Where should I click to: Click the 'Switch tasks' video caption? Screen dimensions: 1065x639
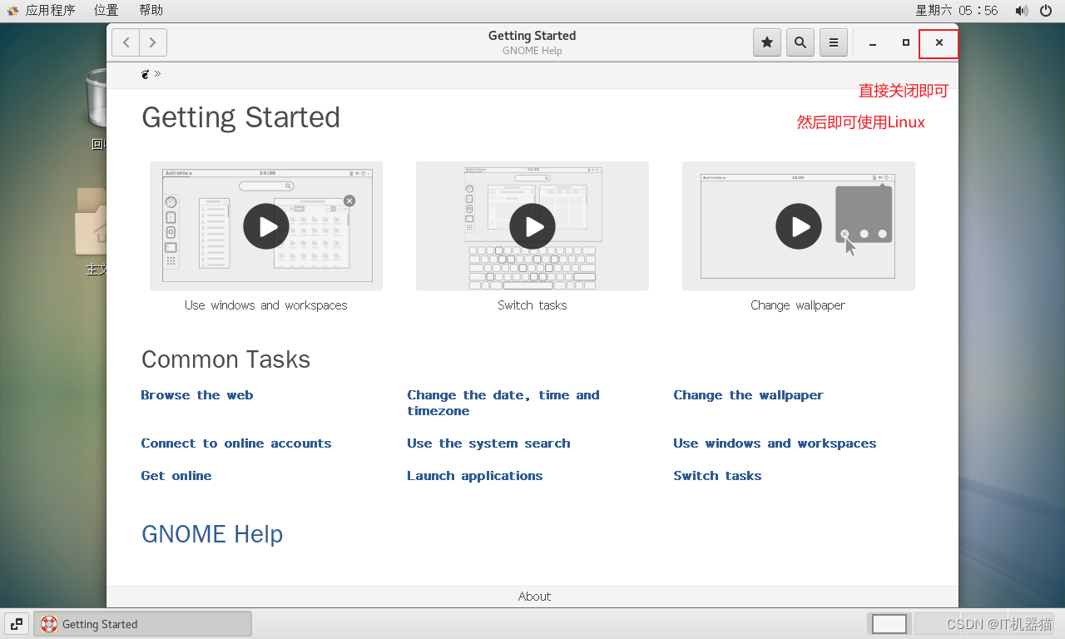tap(532, 305)
